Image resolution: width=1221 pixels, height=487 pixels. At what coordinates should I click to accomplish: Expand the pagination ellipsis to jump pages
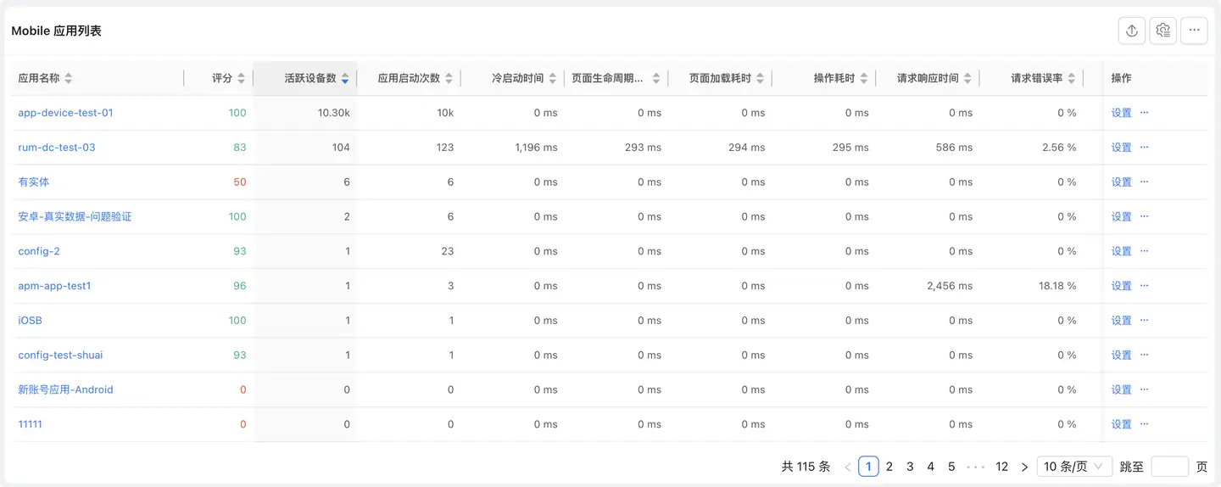coord(975,467)
